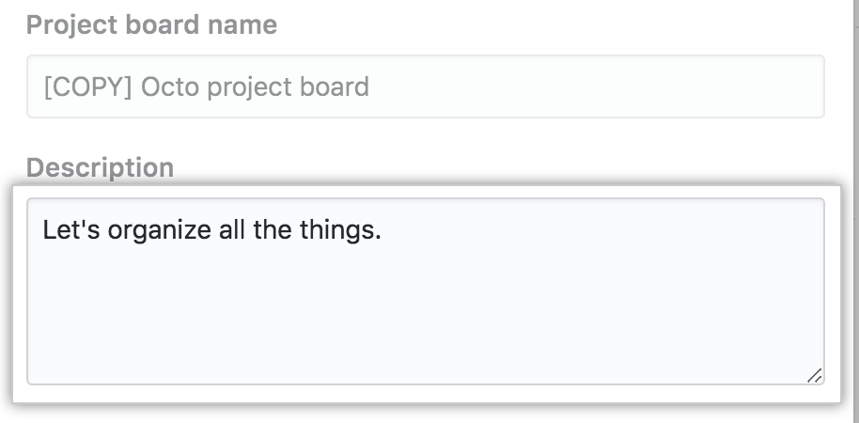This screenshot has height=423, width=859.
Task: Click the "Description" label above the textarea
Action: [101, 168]
